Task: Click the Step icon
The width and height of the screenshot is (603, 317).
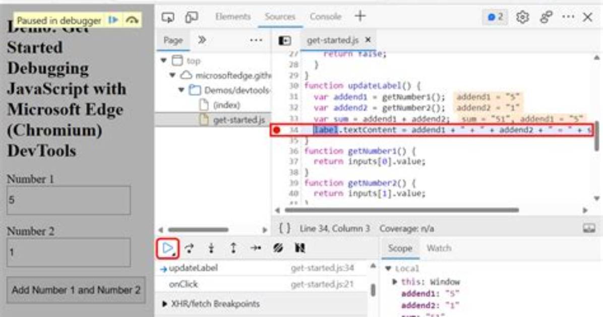Action: (x=256, y=248)
